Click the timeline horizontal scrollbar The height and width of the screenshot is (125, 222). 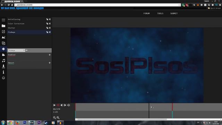pos(122,119)
